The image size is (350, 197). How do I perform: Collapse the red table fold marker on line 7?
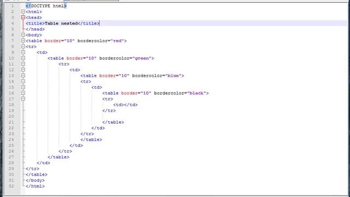point(23,40)
